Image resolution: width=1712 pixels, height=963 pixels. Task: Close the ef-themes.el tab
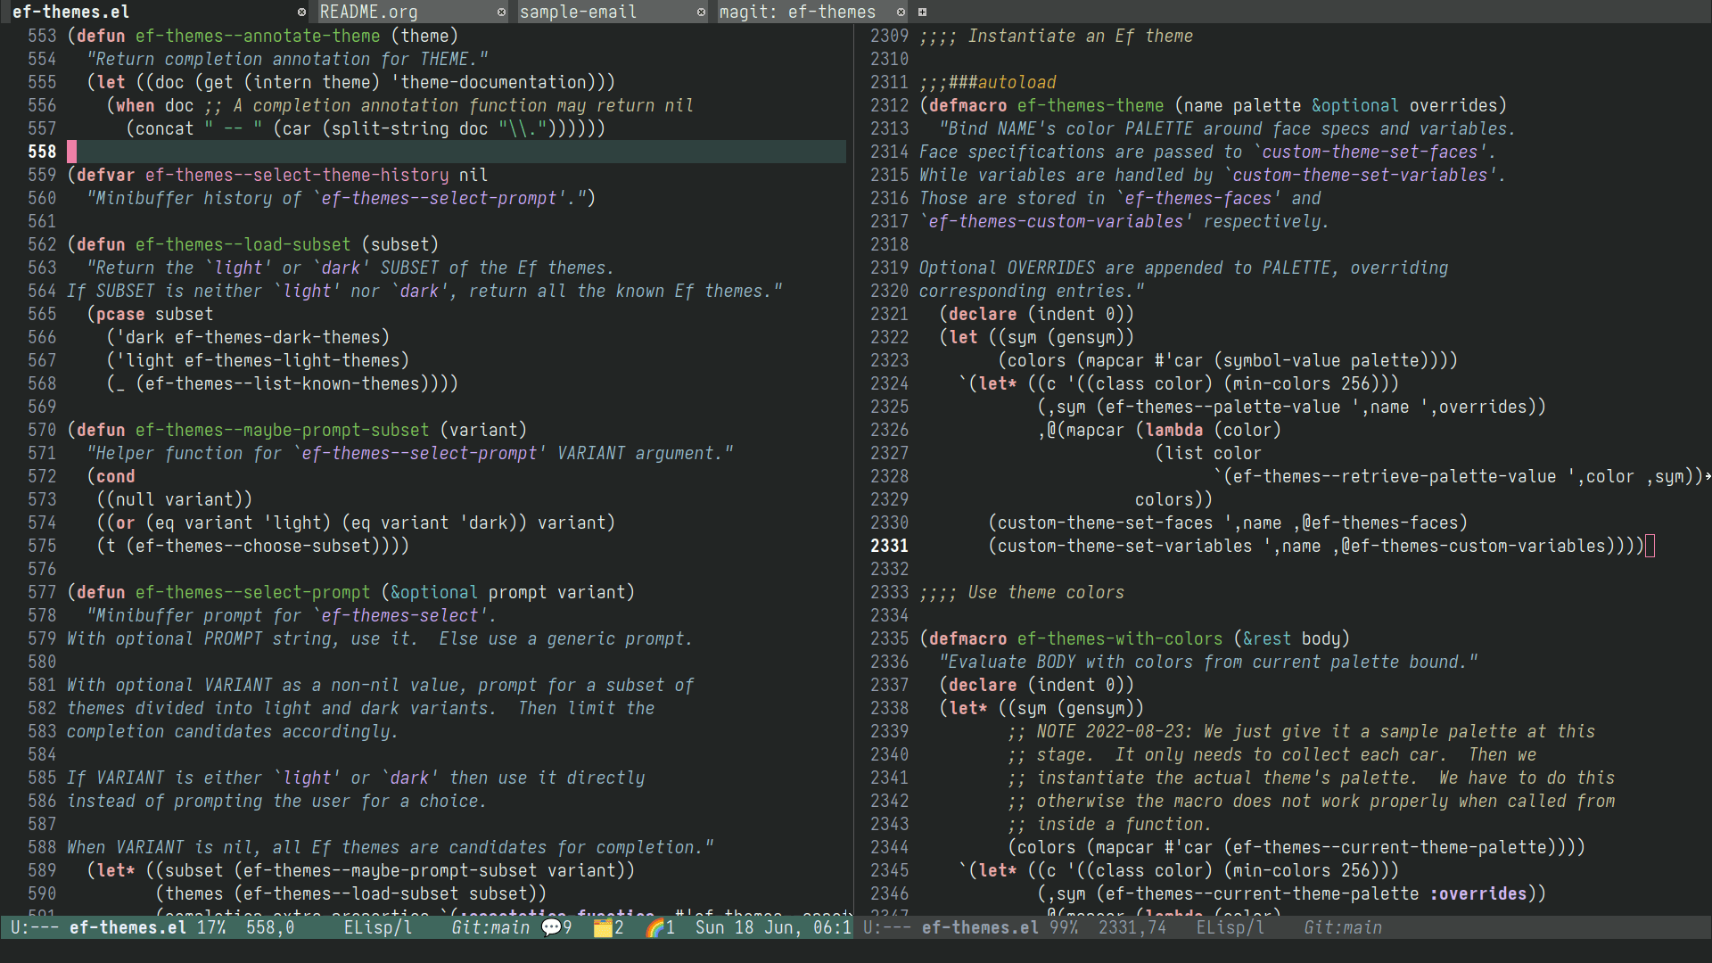301,12
